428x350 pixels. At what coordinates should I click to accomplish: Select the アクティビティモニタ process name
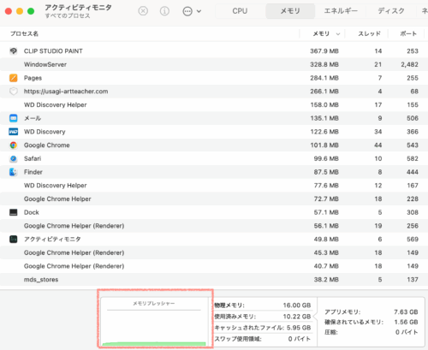click(52, 239)
